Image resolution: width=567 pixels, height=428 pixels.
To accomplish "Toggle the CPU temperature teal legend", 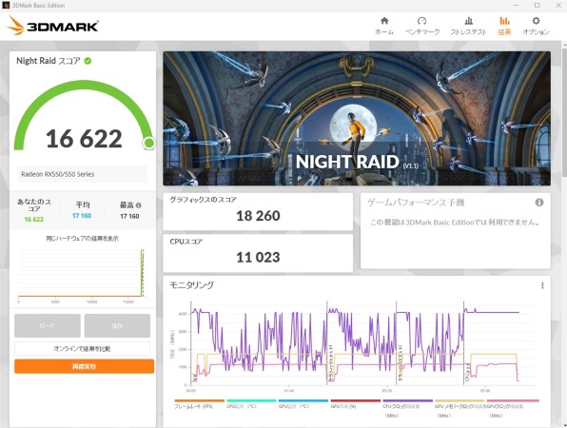I will (x=251, y=404).
